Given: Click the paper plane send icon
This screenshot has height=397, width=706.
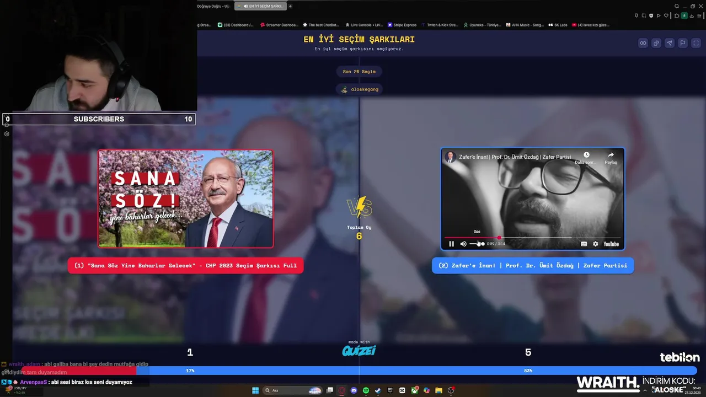Looking at the screenshot, I should pos(669,43).
